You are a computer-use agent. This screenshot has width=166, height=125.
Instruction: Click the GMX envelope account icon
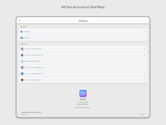click(22, 80)
